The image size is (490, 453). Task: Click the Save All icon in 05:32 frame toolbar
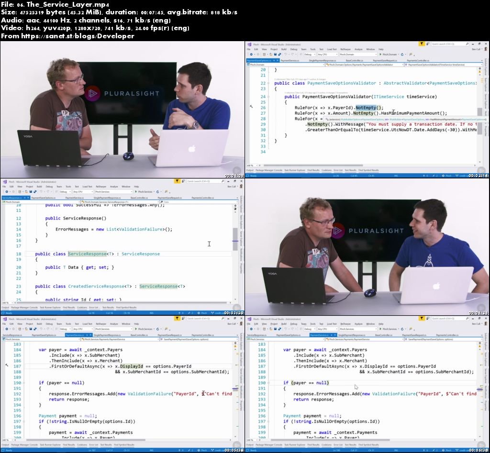(34, 329)
